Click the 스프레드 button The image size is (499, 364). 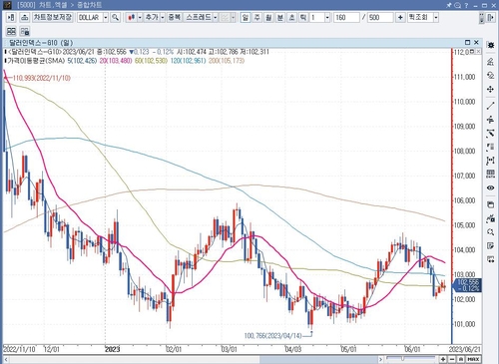[x=198, y=17]
